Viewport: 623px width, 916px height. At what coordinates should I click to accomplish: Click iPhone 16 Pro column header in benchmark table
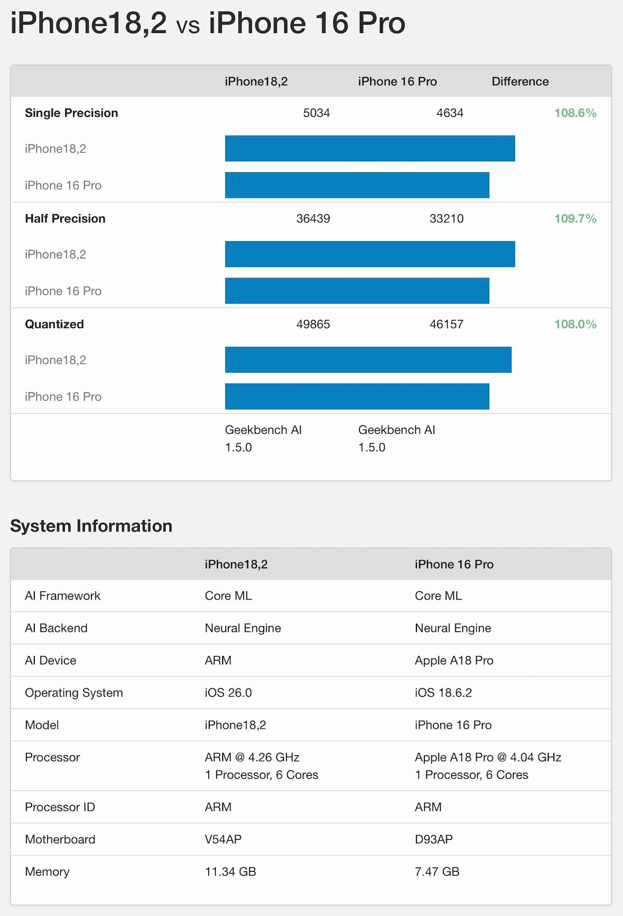(x=397, y=82)
